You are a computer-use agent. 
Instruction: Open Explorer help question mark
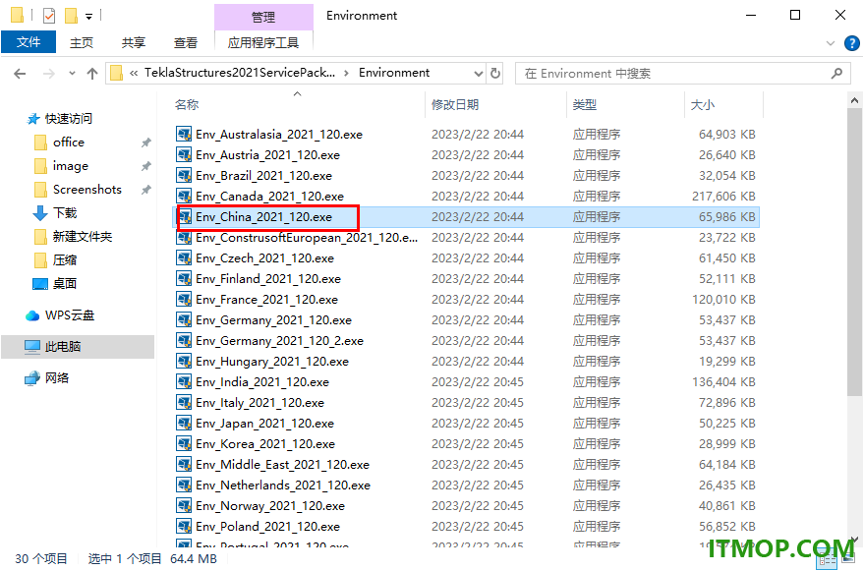pos(852,43)
